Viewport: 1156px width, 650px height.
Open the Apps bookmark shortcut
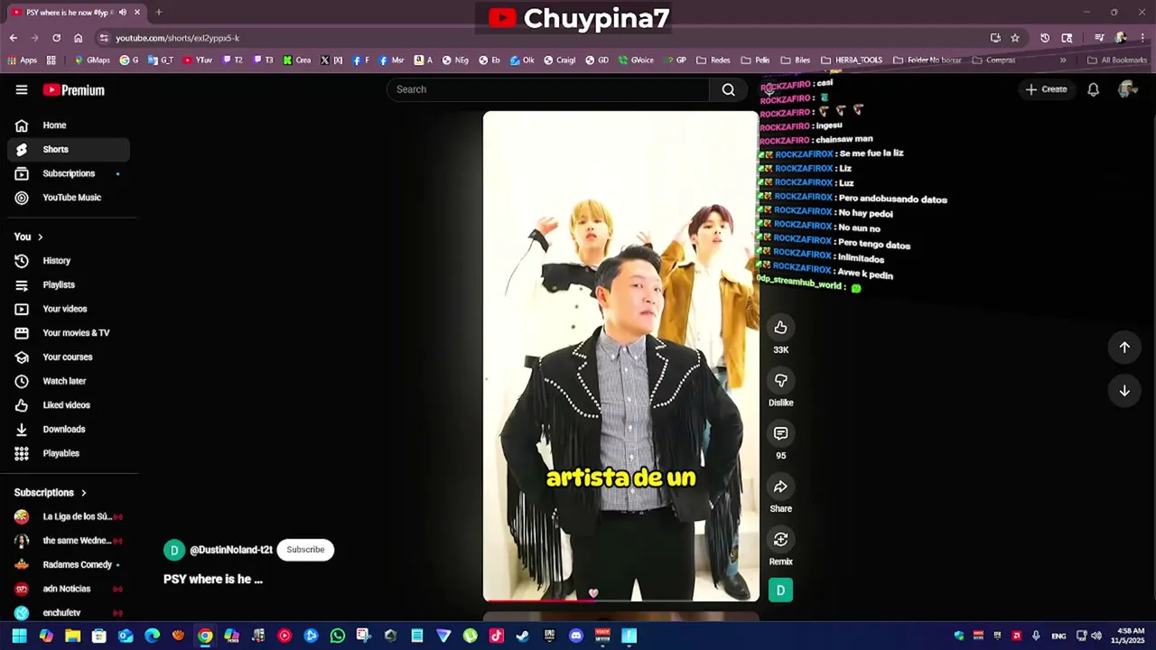point(22,60)
